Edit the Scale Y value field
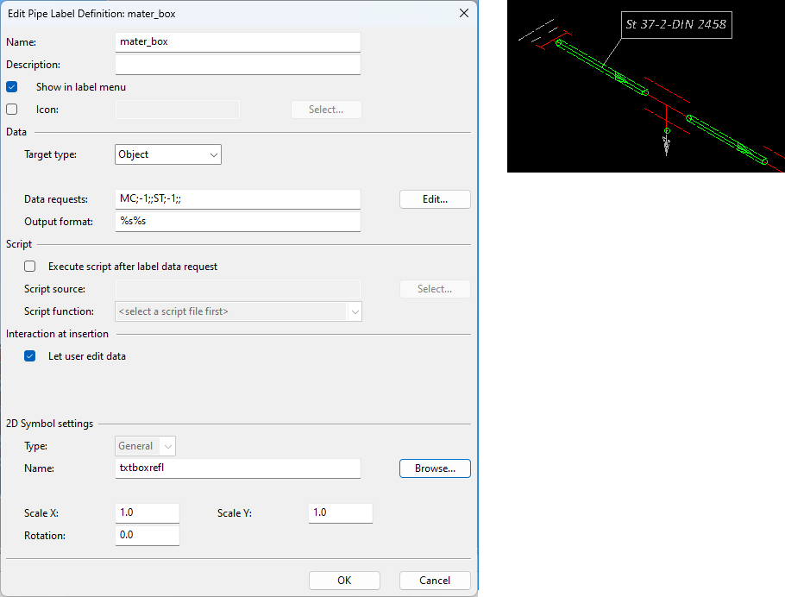 click(340, 513)
